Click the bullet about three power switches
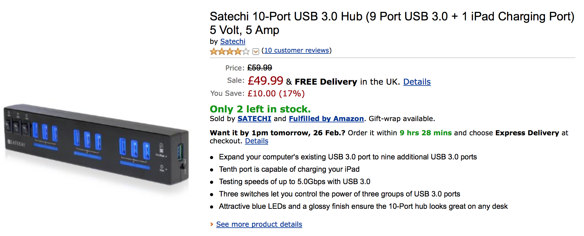This screenshot has width=584, height=236. 339,194
